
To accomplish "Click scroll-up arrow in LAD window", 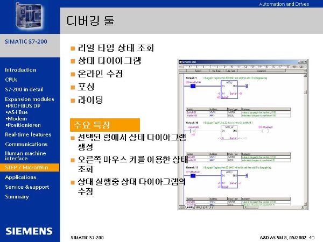I will [x=305, y=75].
